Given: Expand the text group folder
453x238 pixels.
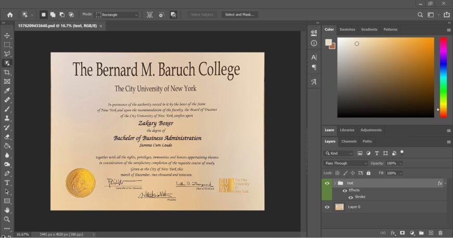Looking at the screenshot, I should (x=335, y=183).
